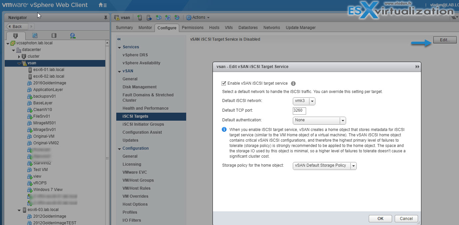
Task: Select Configuration Assist in side menu
Action: tap(142, 132)
